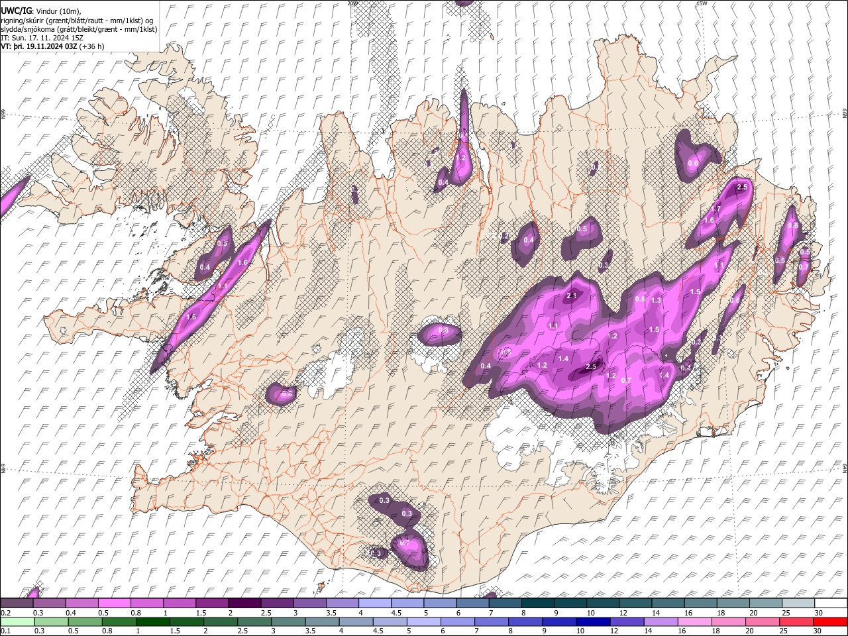Click the 'rigning/skúrir' legend description line

coord(78,21)
